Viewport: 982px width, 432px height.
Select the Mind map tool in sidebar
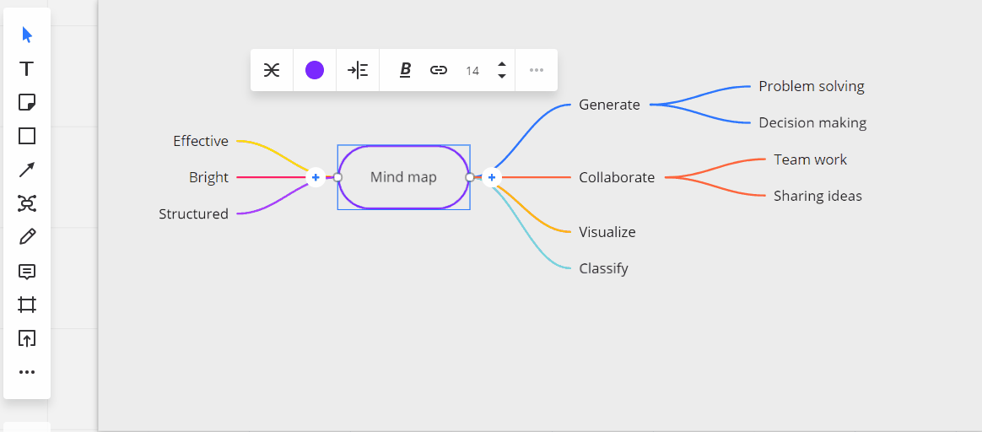(x=27, y=203)
